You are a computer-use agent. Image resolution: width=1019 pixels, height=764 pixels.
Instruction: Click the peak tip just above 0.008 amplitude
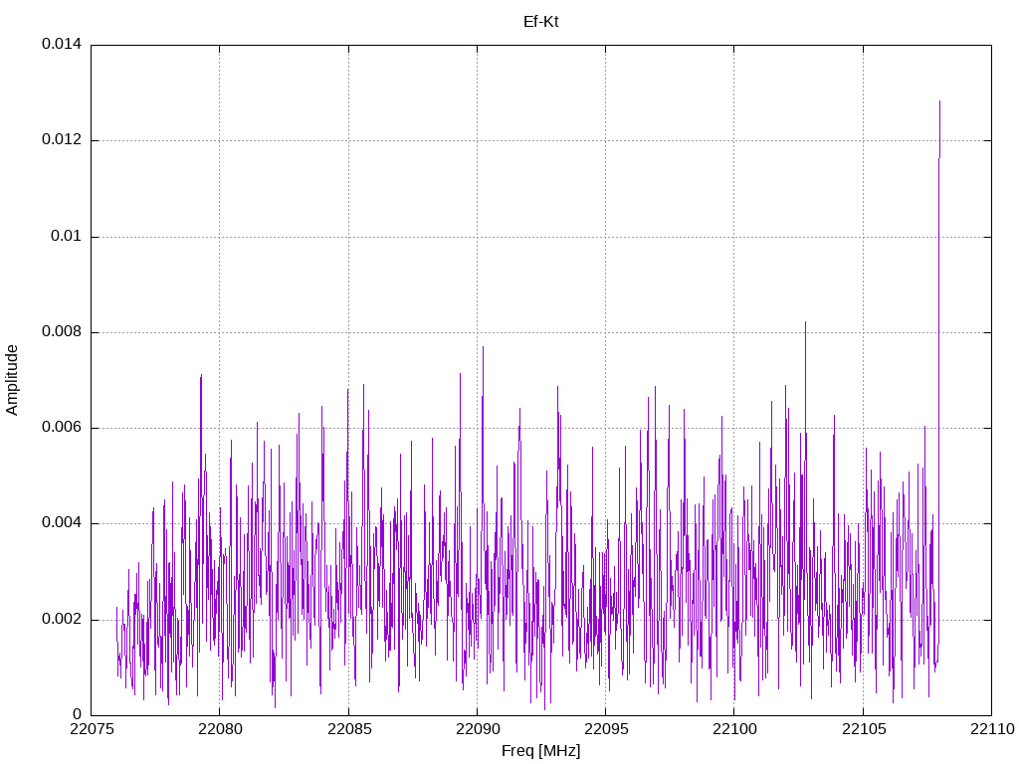805,322
